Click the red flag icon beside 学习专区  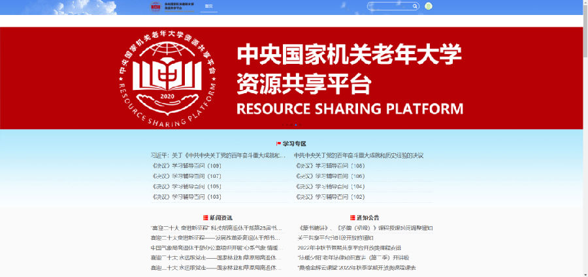[279, 143]
